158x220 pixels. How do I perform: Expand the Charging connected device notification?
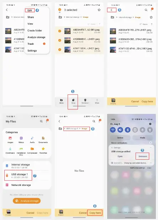click(x=151, y=163)
